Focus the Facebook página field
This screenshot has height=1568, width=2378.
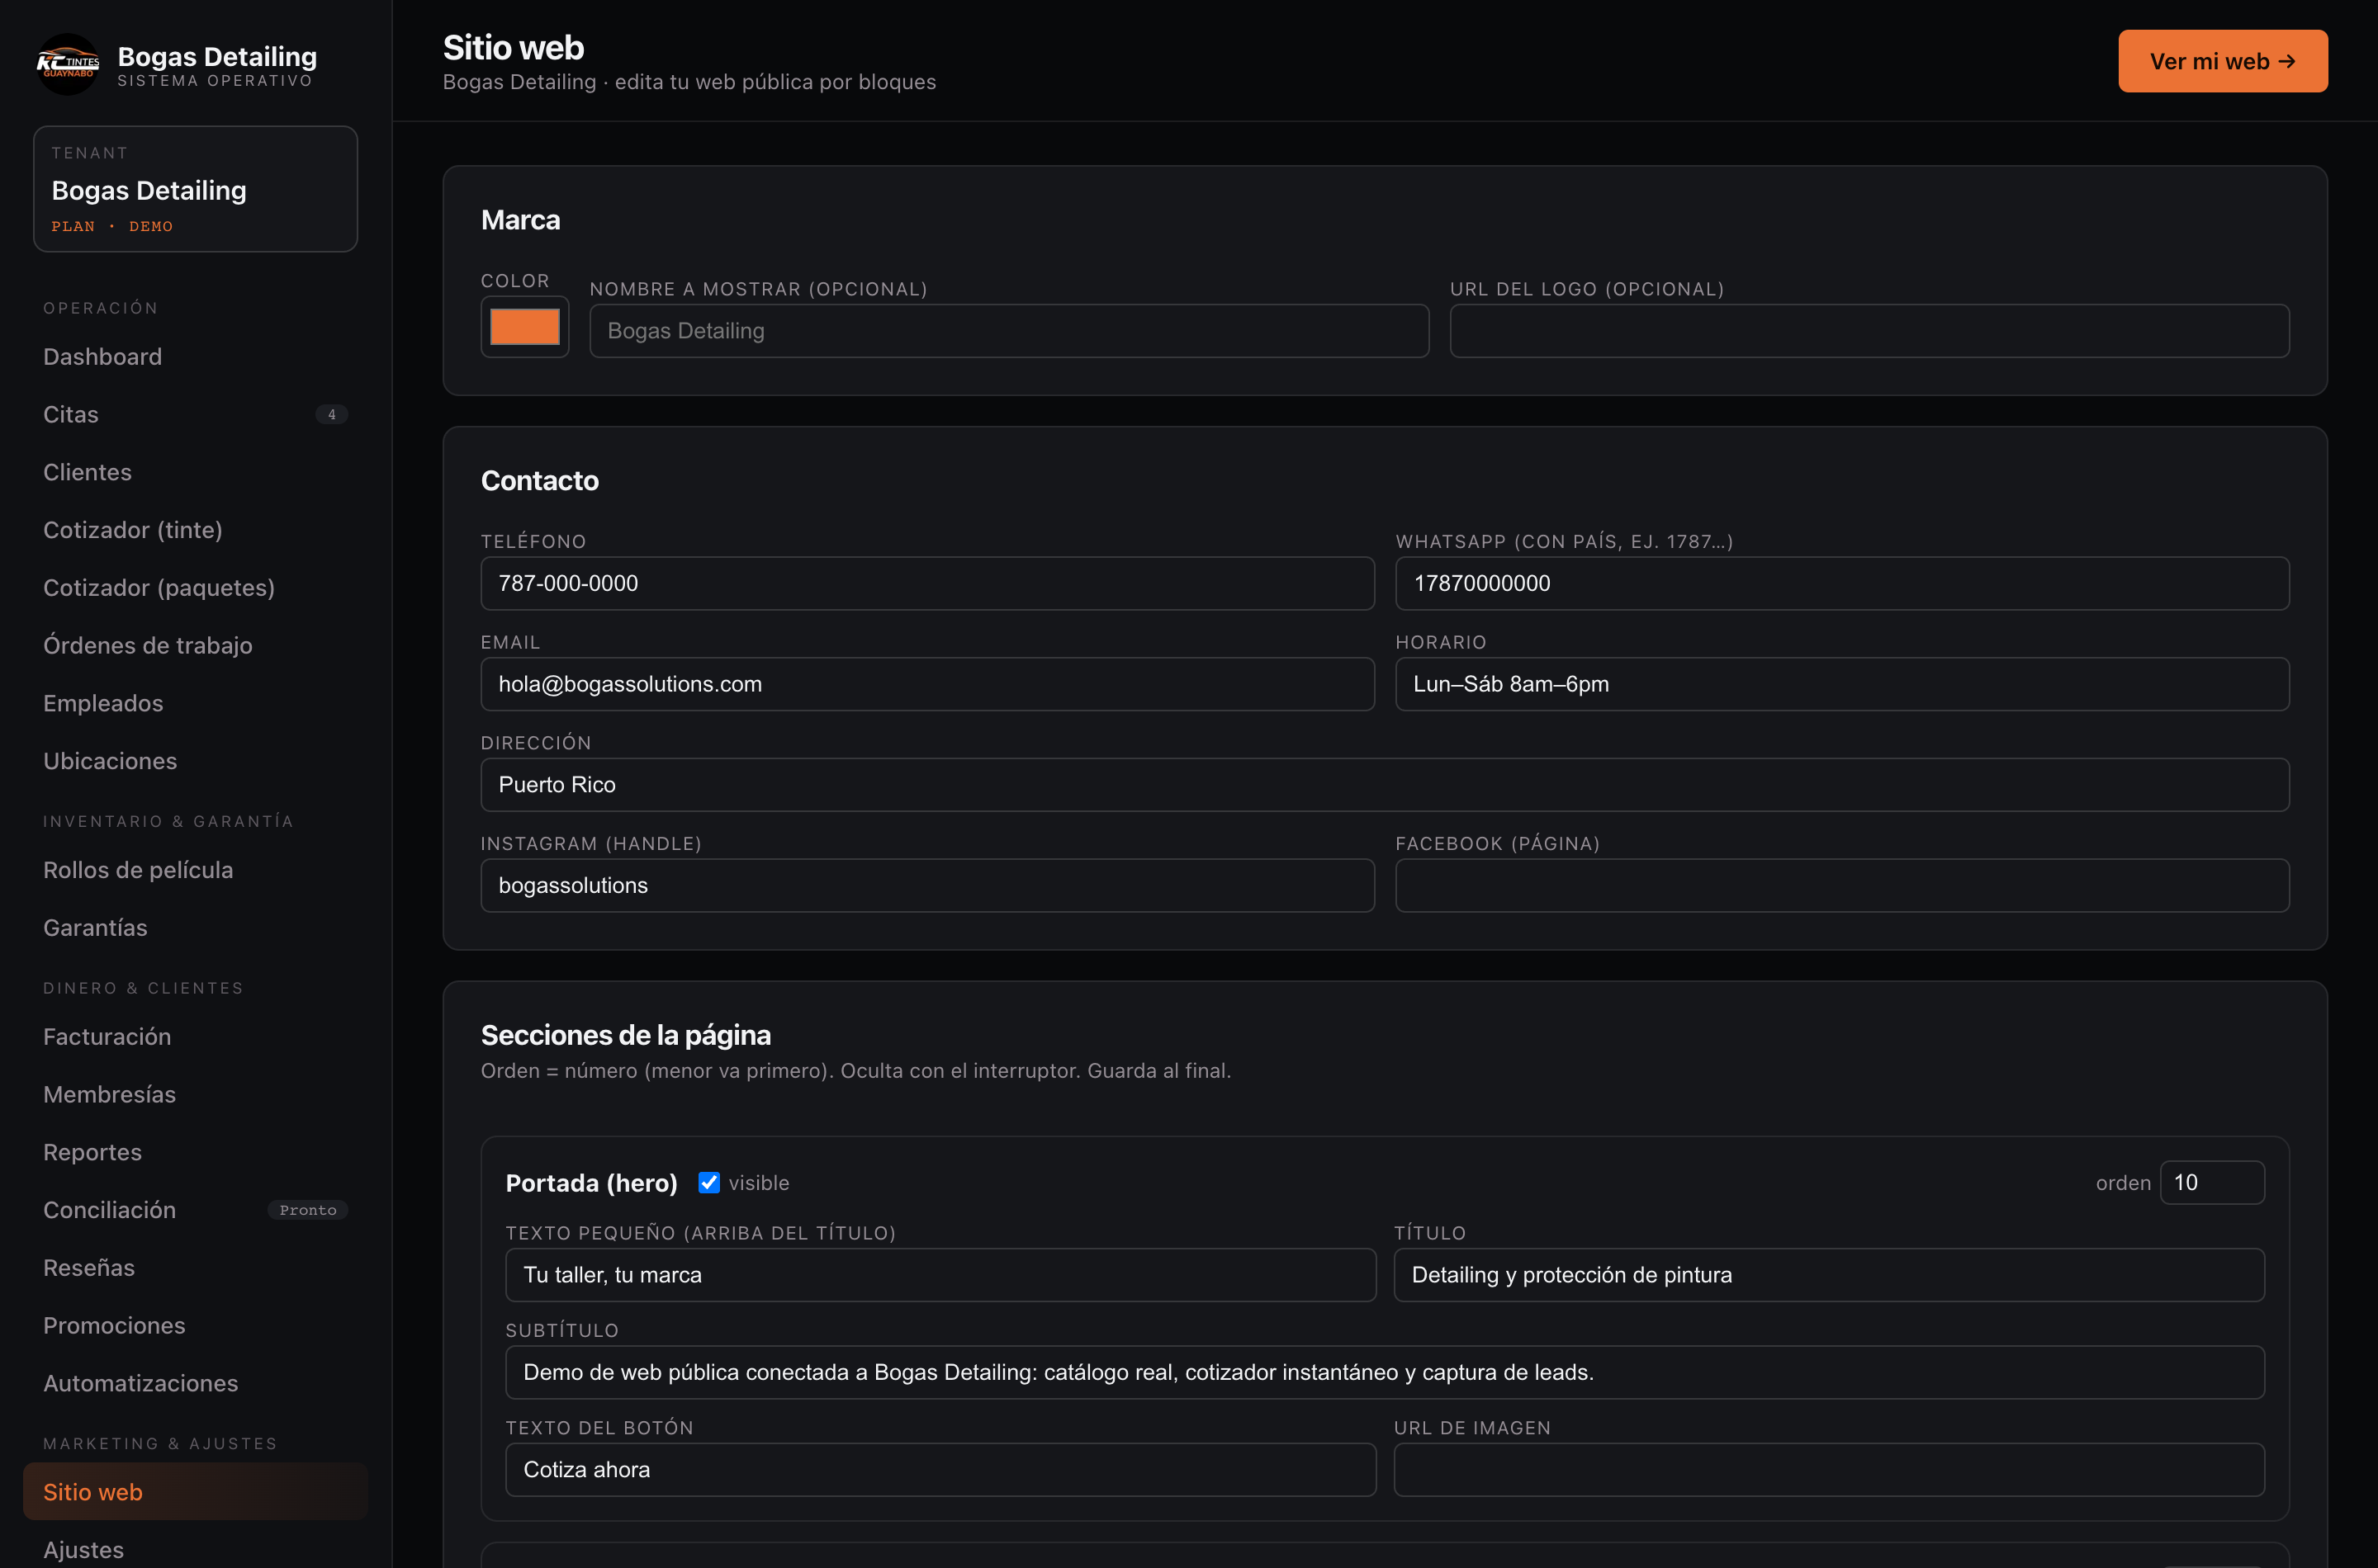click(1842, 886)
